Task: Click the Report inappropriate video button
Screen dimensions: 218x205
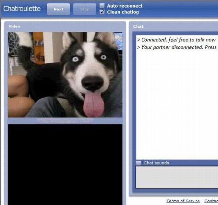Action: [65, 121]
